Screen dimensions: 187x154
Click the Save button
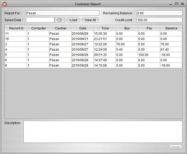(x=176, y=147)
